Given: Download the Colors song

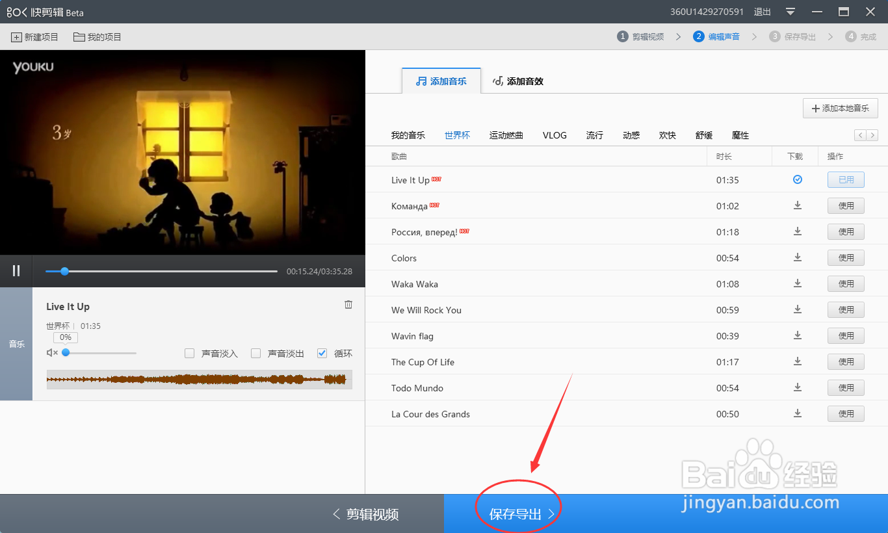Looking at the screenshot, I should [x=798, y=257].
